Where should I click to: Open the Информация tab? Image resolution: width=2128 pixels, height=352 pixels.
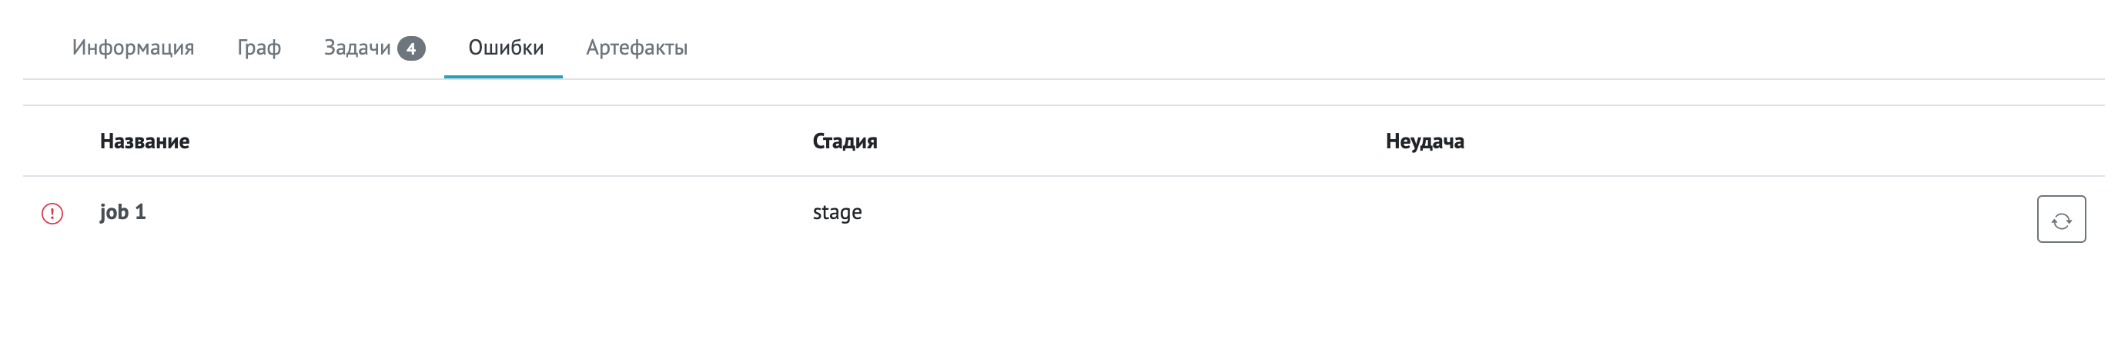(x=133, y=48)
